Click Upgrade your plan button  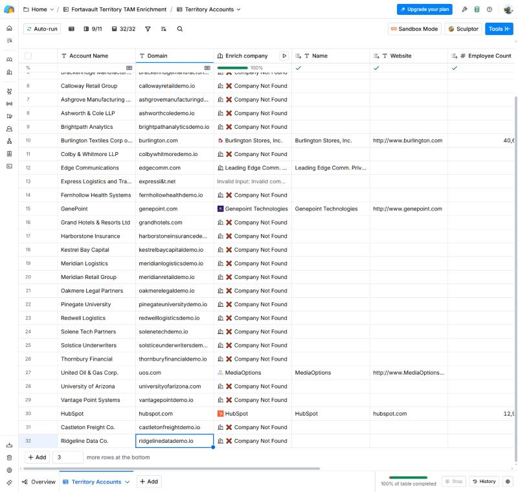pyautogui.click(x=425, y=9)
